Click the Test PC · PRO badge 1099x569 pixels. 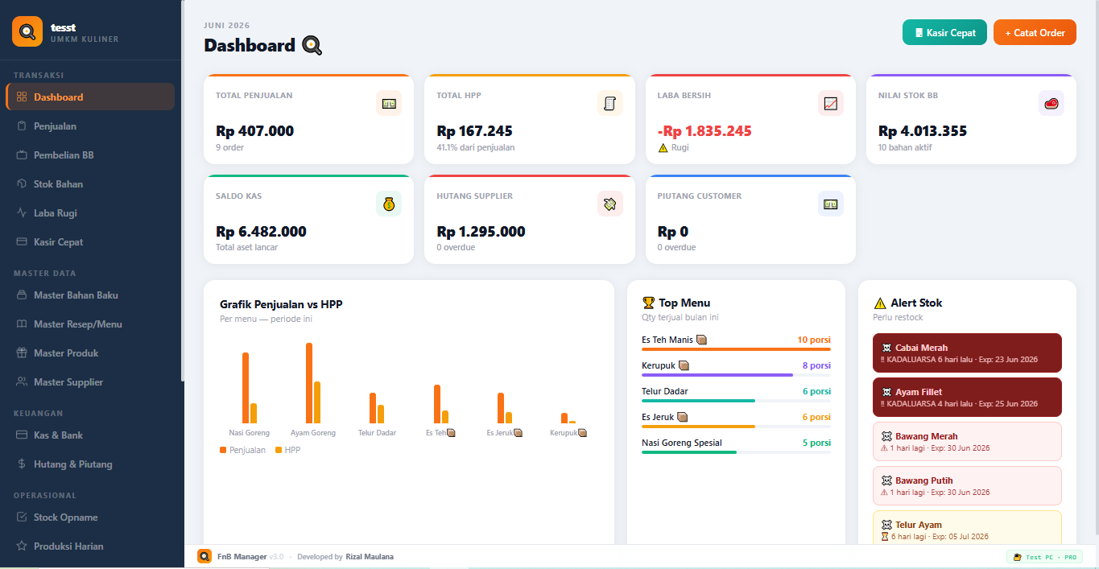click(x=1044, y=557)
